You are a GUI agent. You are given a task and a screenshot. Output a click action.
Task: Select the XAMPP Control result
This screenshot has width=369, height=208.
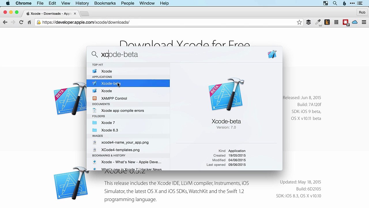pyautogui.click(x=128, y=98)
